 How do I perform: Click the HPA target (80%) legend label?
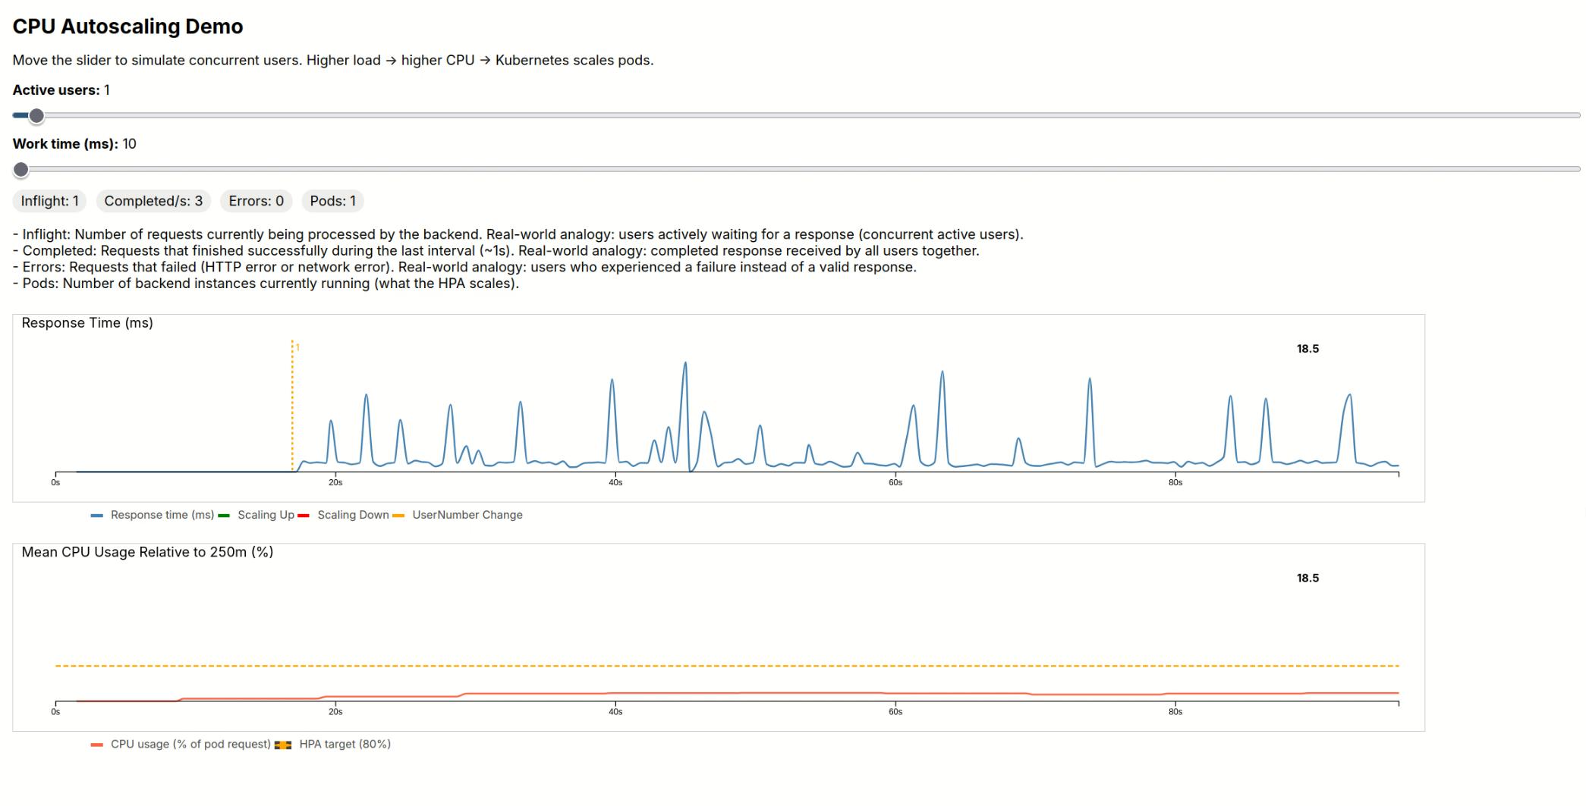click(x=345, y=744)
